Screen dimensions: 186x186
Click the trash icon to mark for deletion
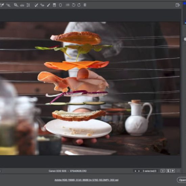click(85, 5)
